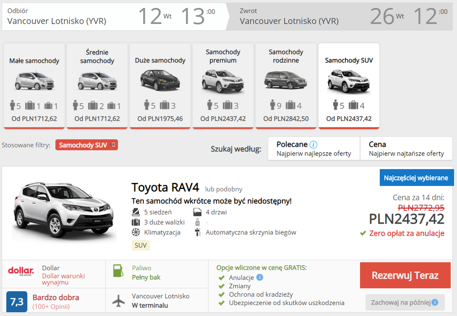Click the Najczęściej wybierane badge
The height and width of the screenshot is (316, 457).
coord(416,178)
